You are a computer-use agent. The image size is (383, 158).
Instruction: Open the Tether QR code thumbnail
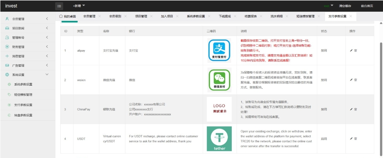coord(219,138)
